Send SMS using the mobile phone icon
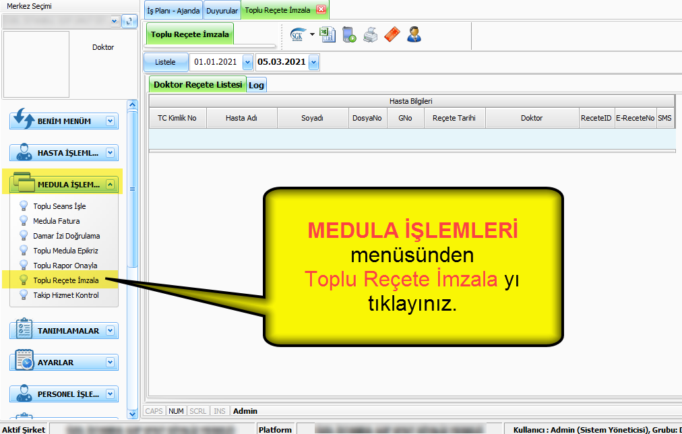 350,34
